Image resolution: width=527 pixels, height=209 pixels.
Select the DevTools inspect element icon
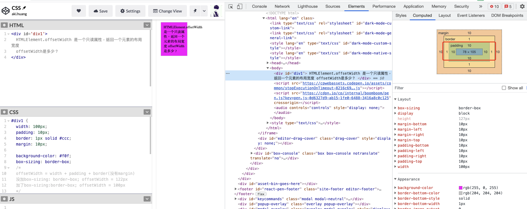click(231, 6)
